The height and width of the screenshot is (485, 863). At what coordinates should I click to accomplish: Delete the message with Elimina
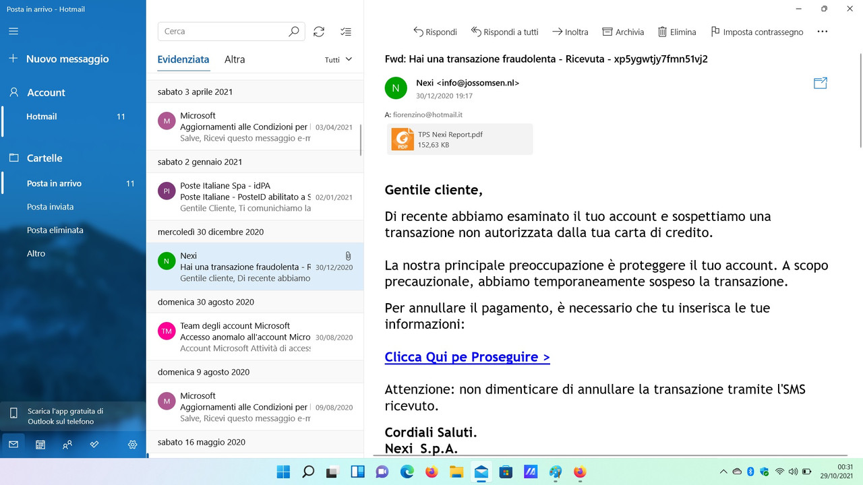(x=677, y=32)
